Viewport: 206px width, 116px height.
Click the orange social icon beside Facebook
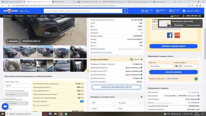177,35
